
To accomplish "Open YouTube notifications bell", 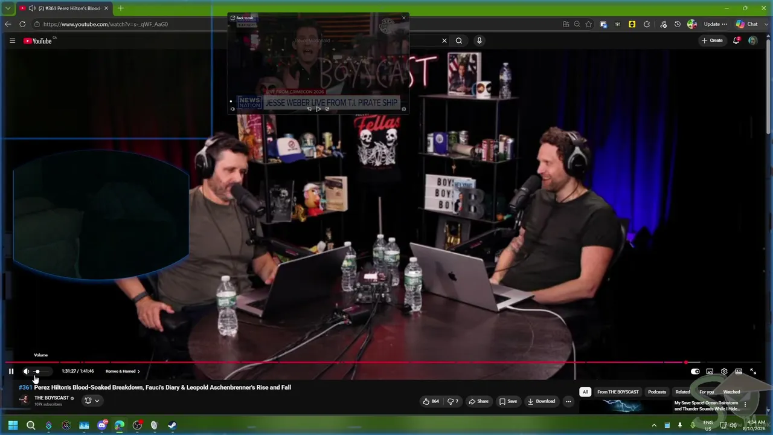I will (x=736, y=40).
